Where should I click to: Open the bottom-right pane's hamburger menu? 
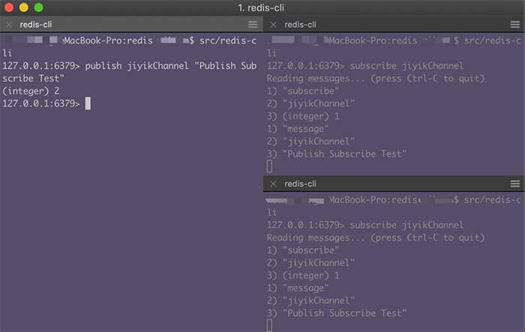pos(515,184)
